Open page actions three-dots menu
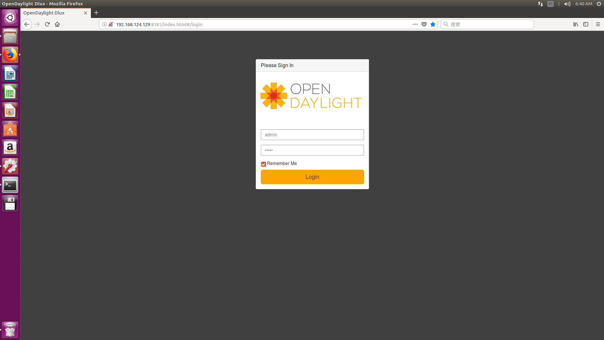Viewport: 604px width, 340px height. [x=415, y=24]
